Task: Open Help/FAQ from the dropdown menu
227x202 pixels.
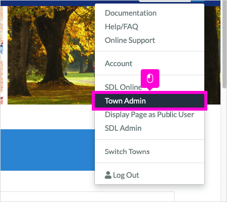Action: pyautogui.click(x=122, y=27)
